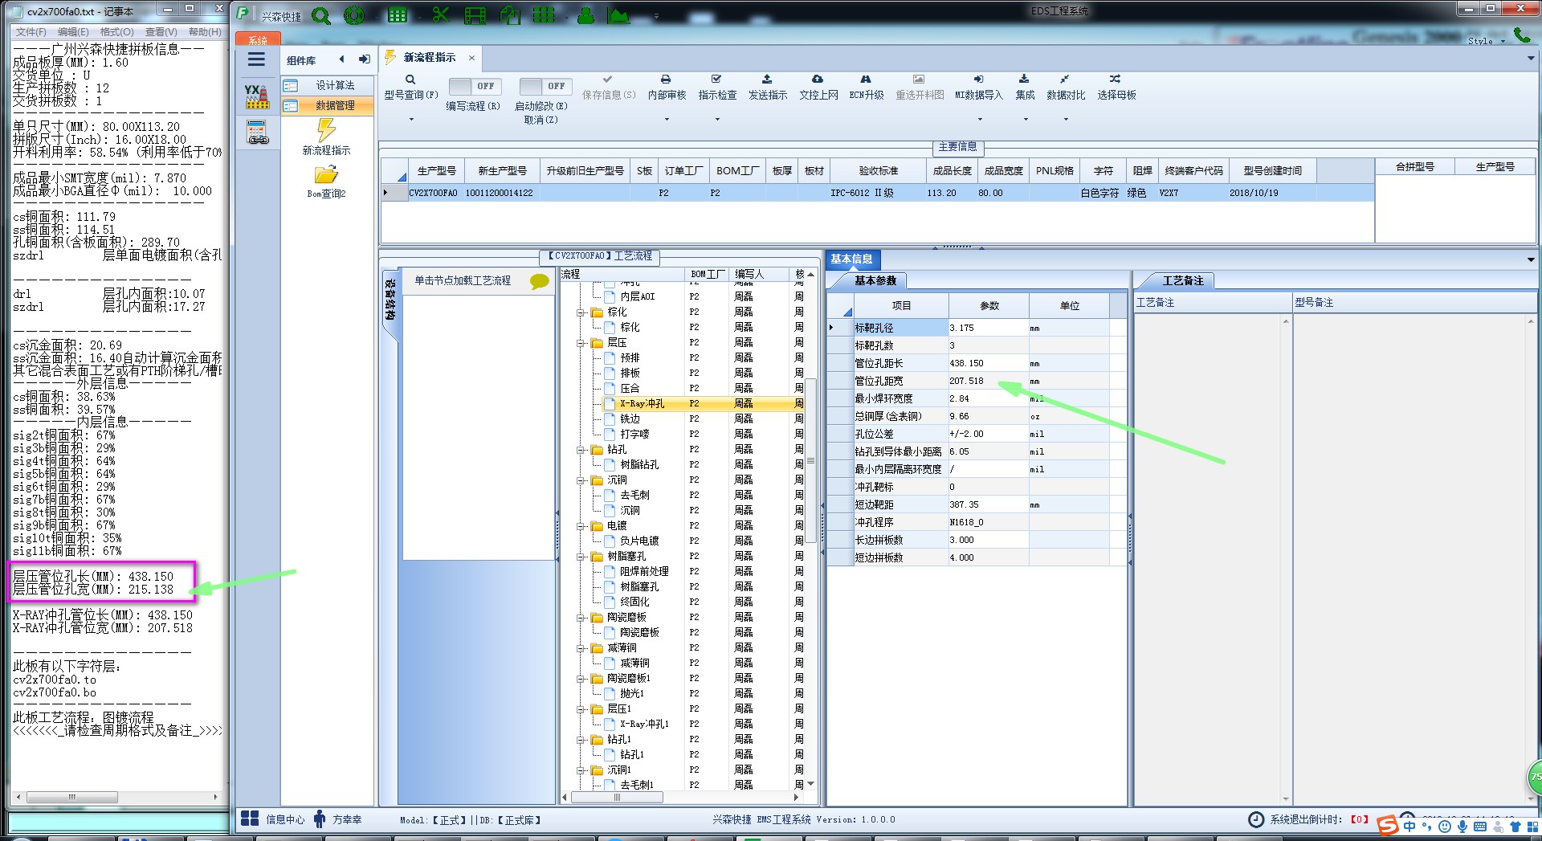Collapse the 层压 tree node

[580, 343]
